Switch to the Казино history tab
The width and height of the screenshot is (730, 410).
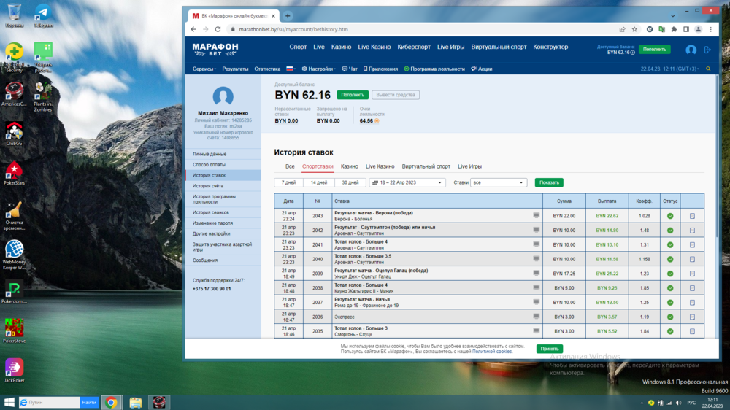point(349,166)
